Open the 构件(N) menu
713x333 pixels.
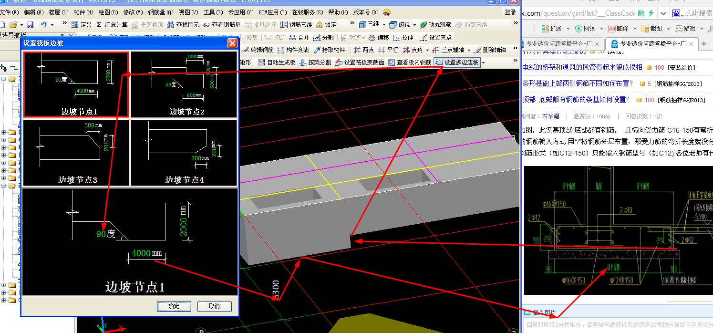pyautogui.click(x=83, y=12)
